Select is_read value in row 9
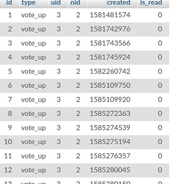 pyautogui.click(x=160, y=128)
